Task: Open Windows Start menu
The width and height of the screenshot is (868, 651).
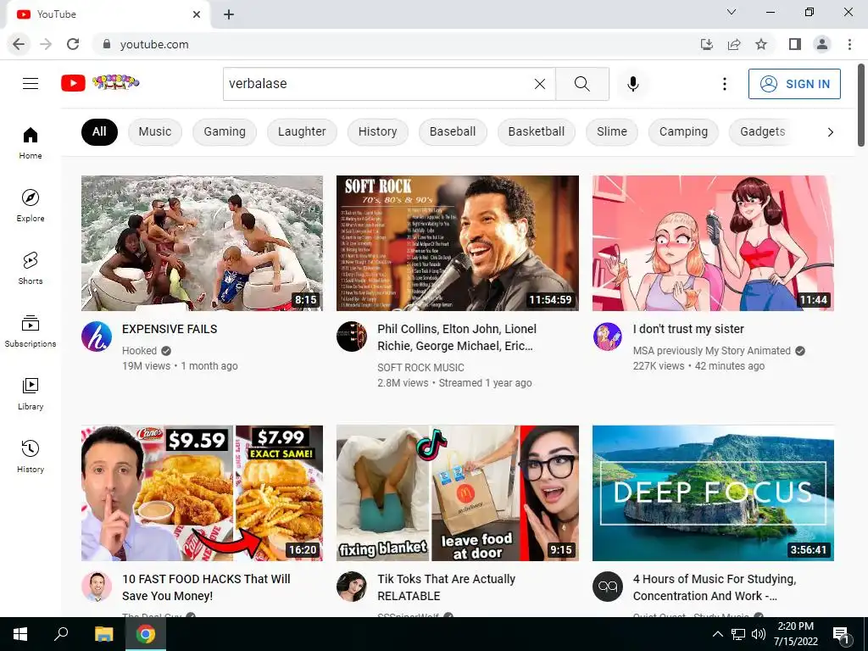Action: [x=20, y=634]
